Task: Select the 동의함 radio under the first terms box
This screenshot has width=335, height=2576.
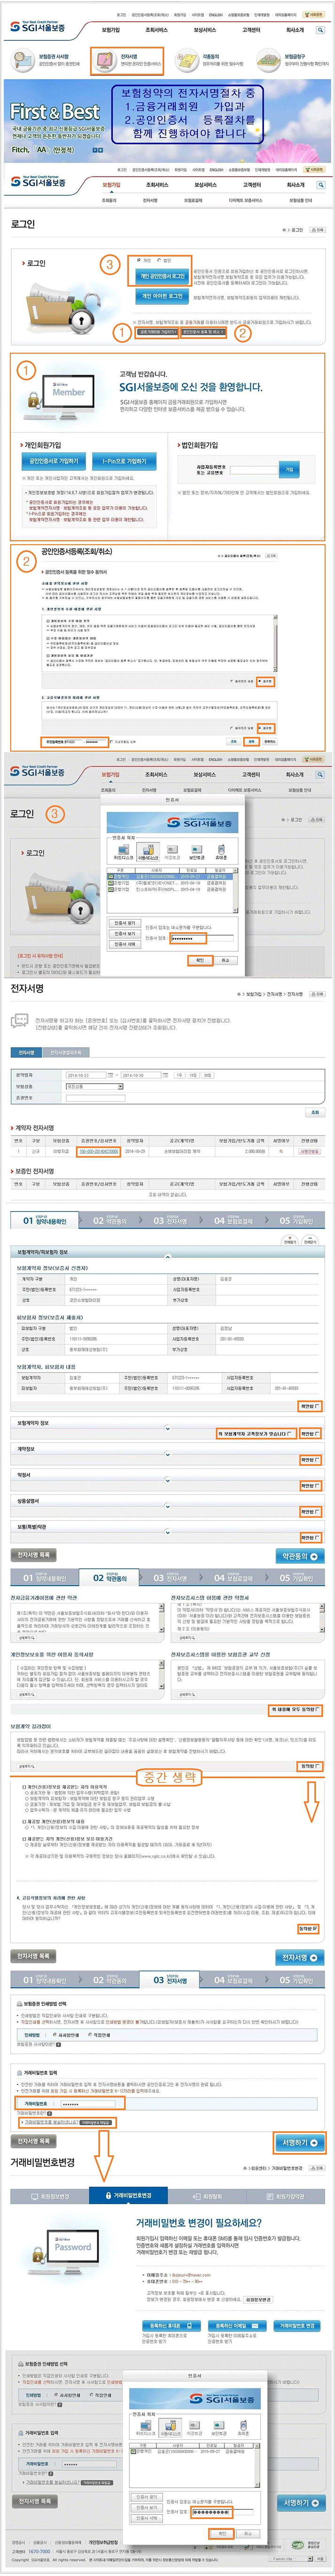Action: tap(259, 681)
